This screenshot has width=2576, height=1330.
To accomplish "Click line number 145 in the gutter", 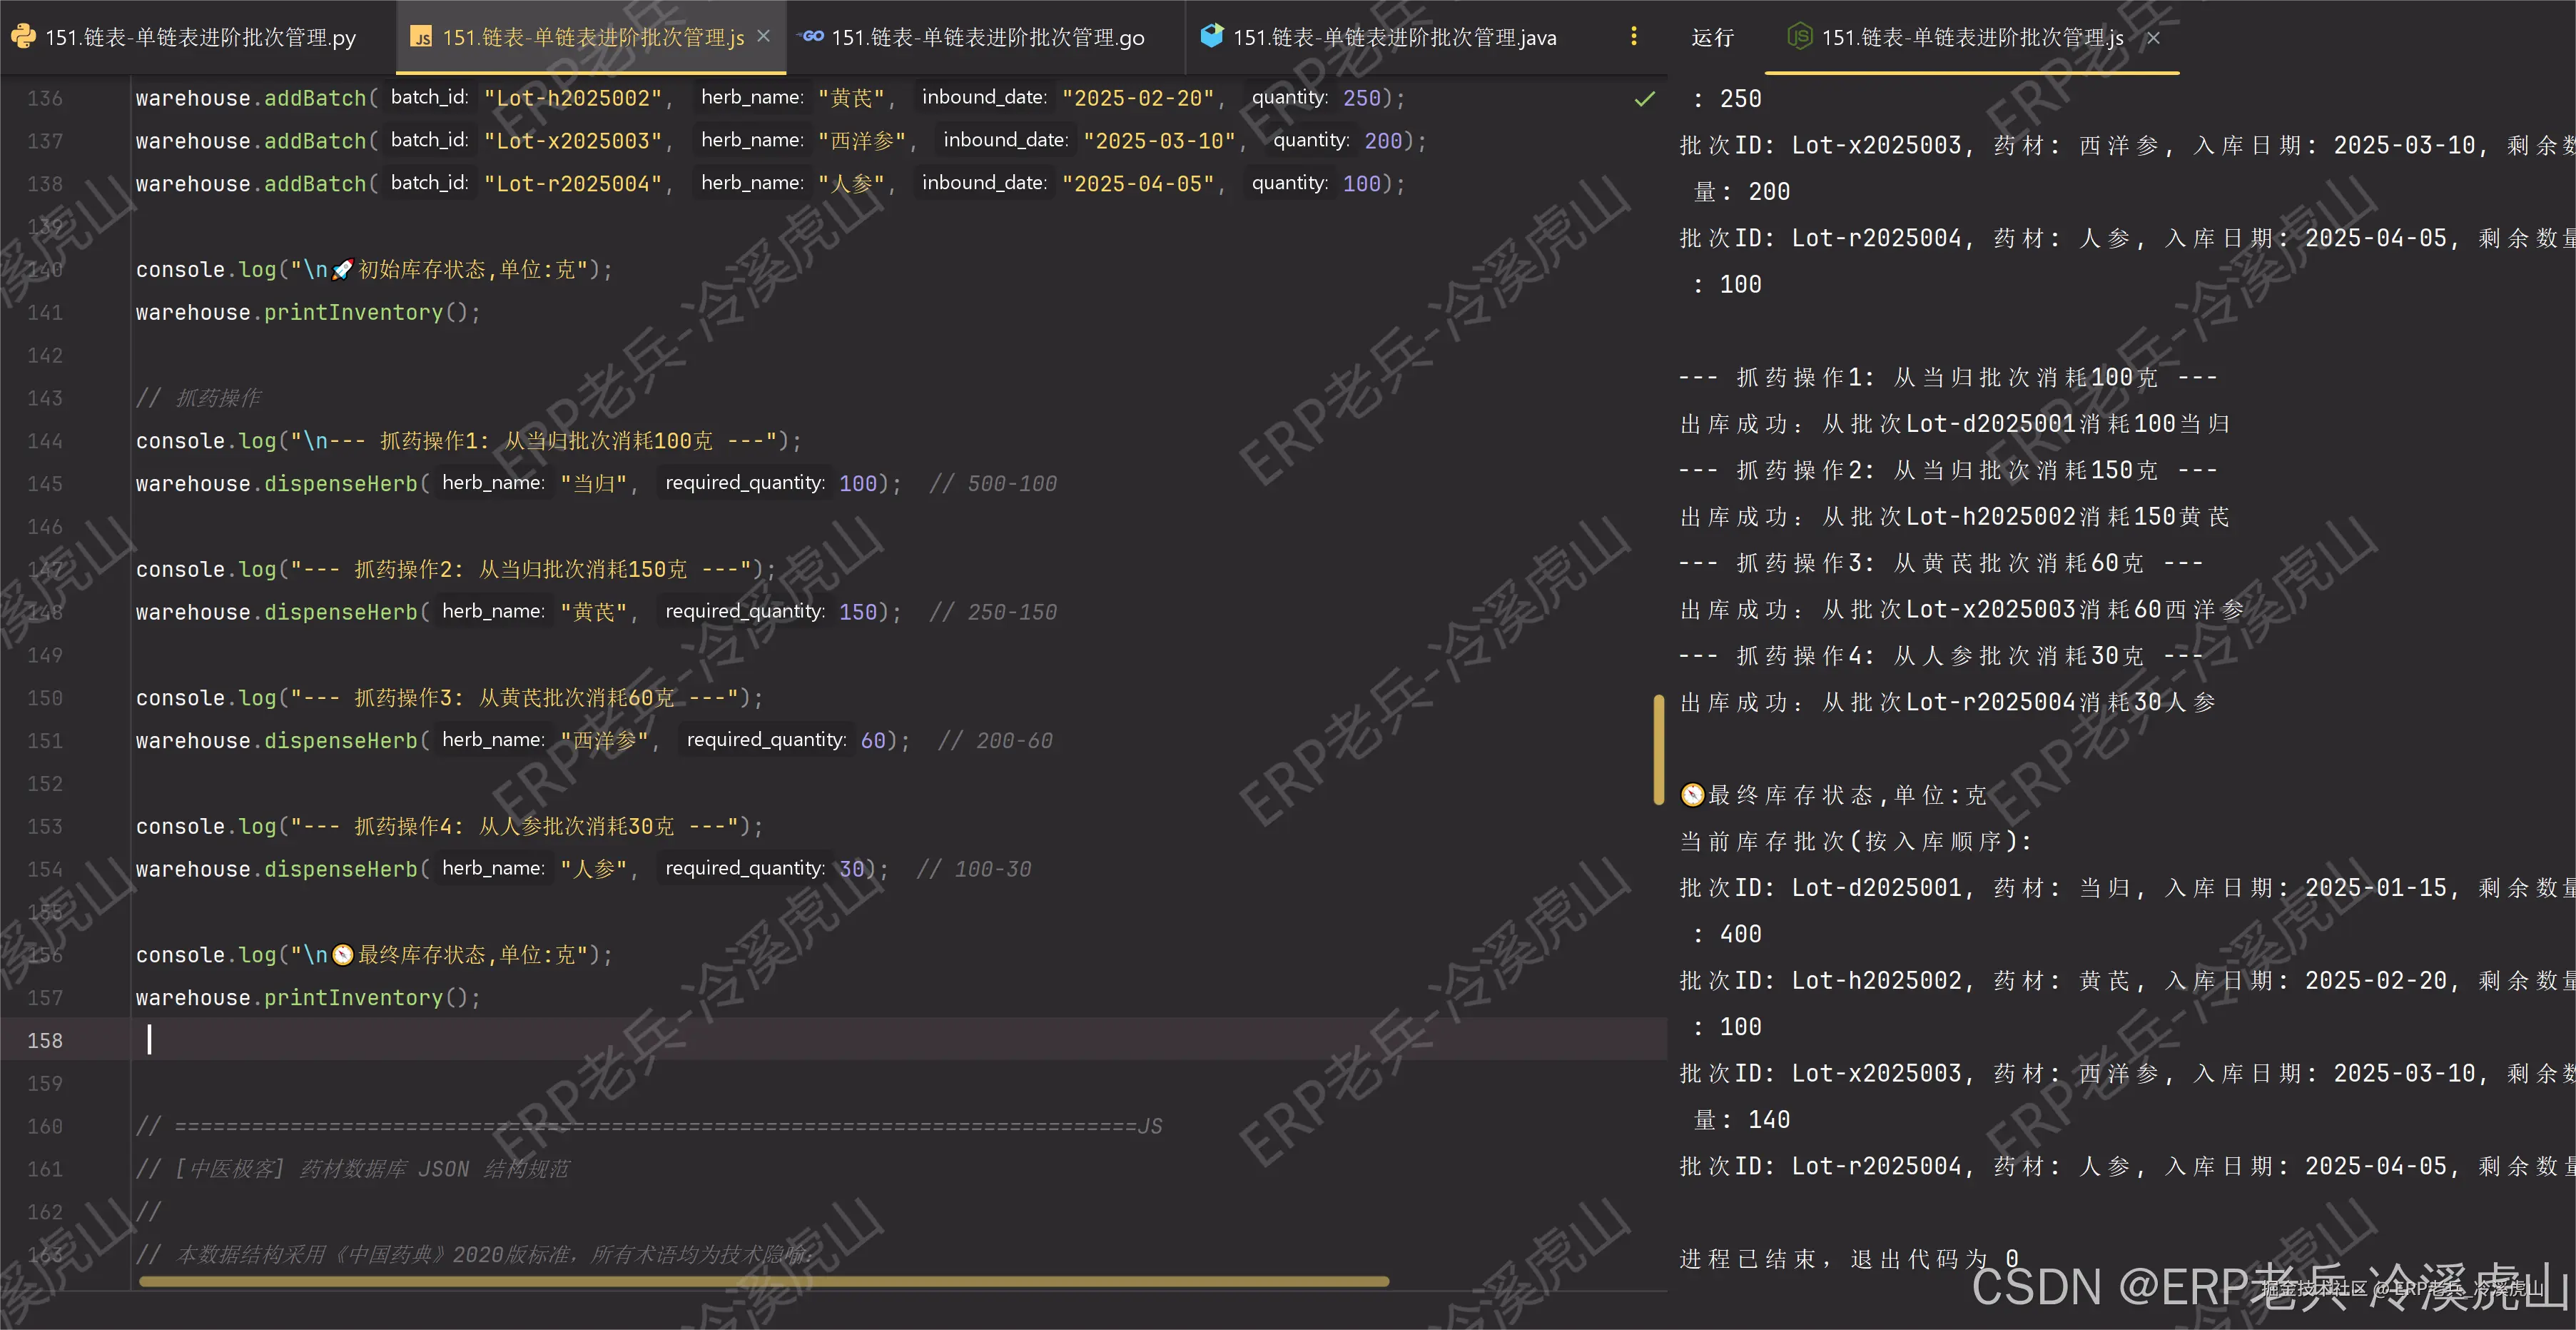I will 44,483.
